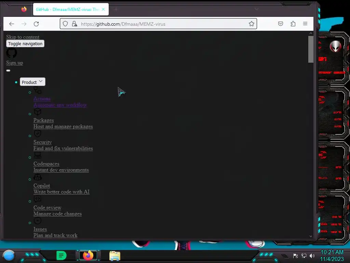Close the GitHub MEMZ-virus tab
350x263 pixels.
103,9
